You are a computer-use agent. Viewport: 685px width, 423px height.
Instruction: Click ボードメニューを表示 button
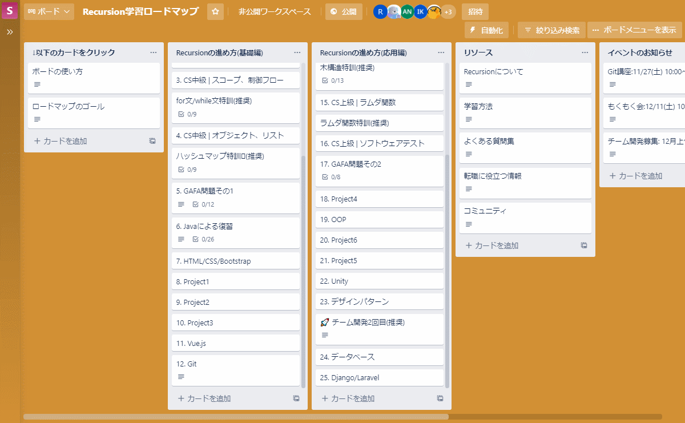tap(634, 30)
